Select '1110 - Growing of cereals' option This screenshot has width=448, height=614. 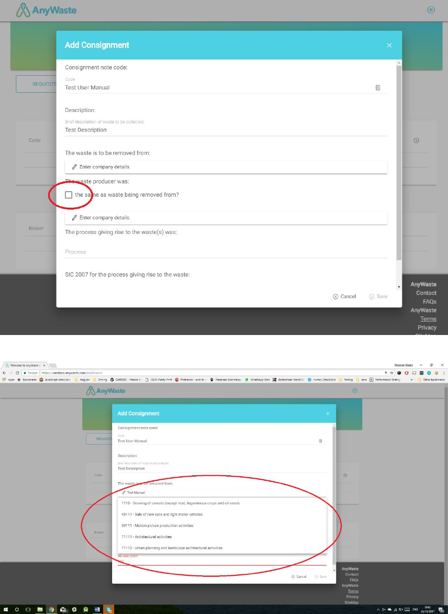(222, 503)
